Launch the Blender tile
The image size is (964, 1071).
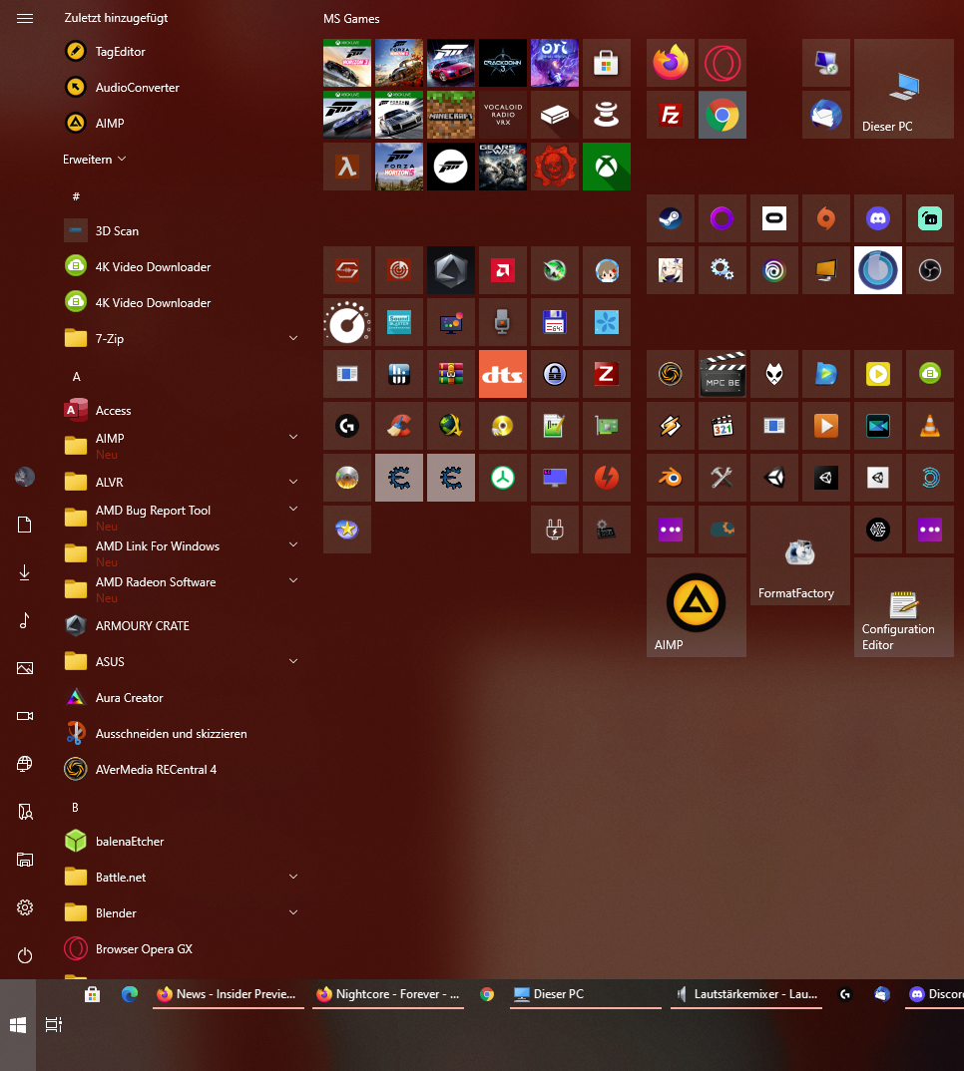[670, 478]
